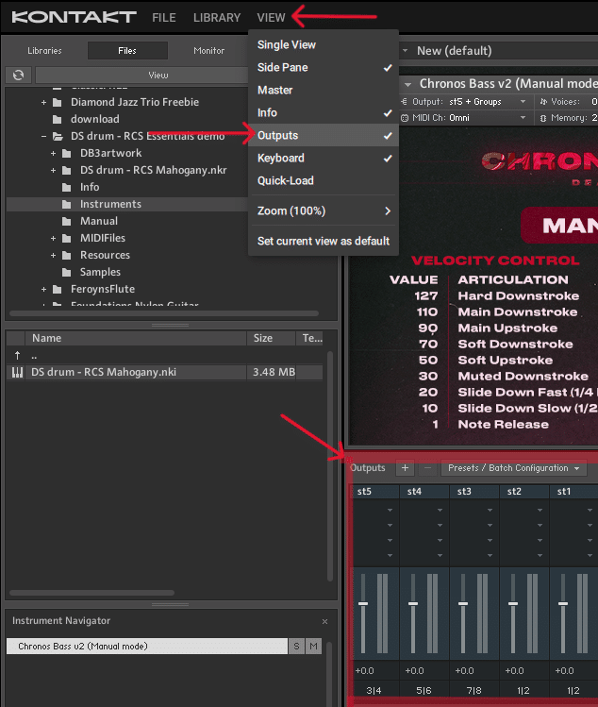Select the Instruments folder in tree
The image size is (598, 707).
(x=127, y=204)
